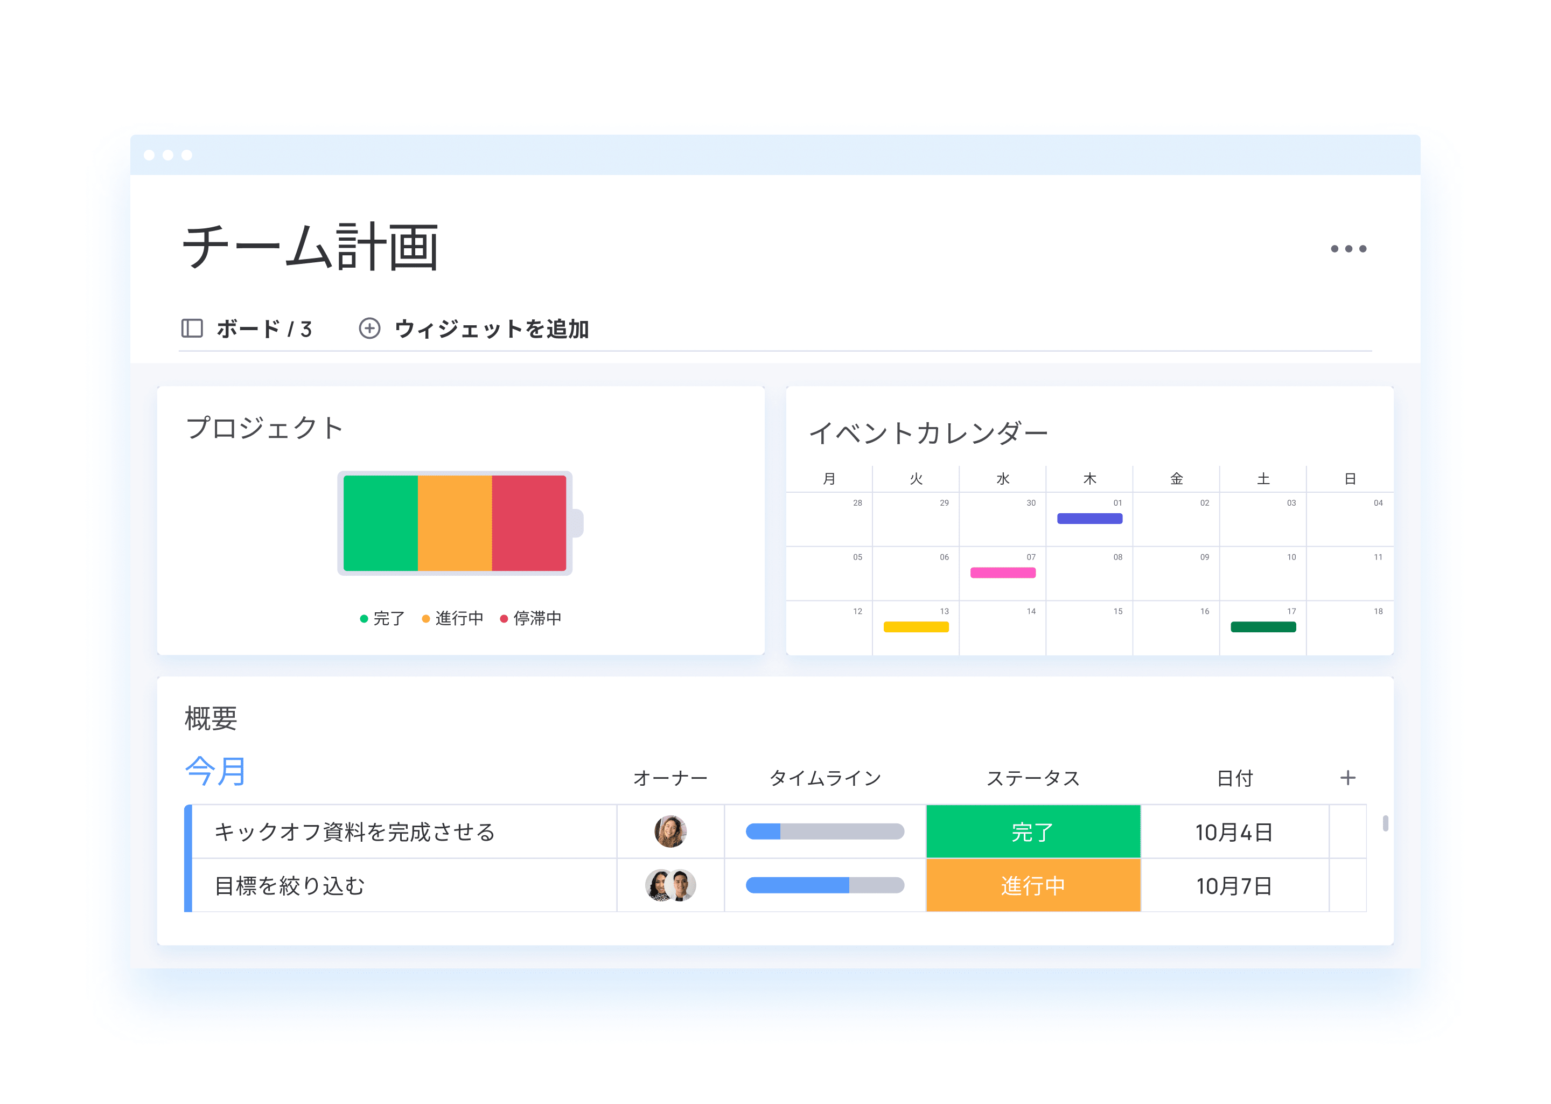Select the orange 進行中 battery segment
The width and height of the screenshot is (1551, 1104).
click(455, 523)
